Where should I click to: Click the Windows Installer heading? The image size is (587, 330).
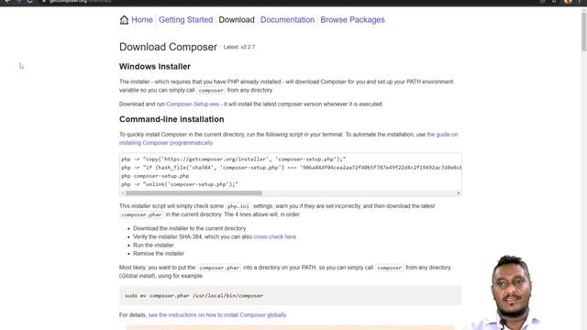pos(155,67)
